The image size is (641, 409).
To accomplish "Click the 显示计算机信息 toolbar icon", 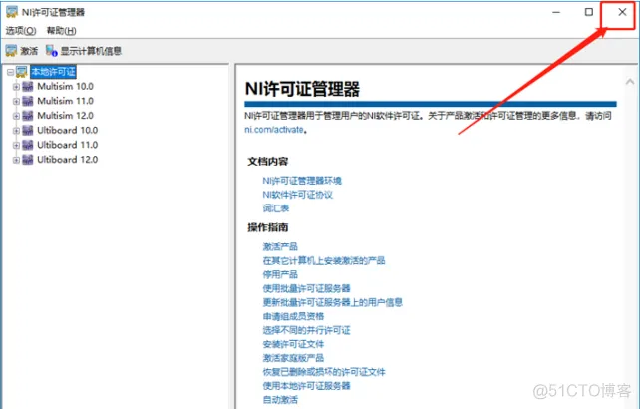I will (52, 51).
